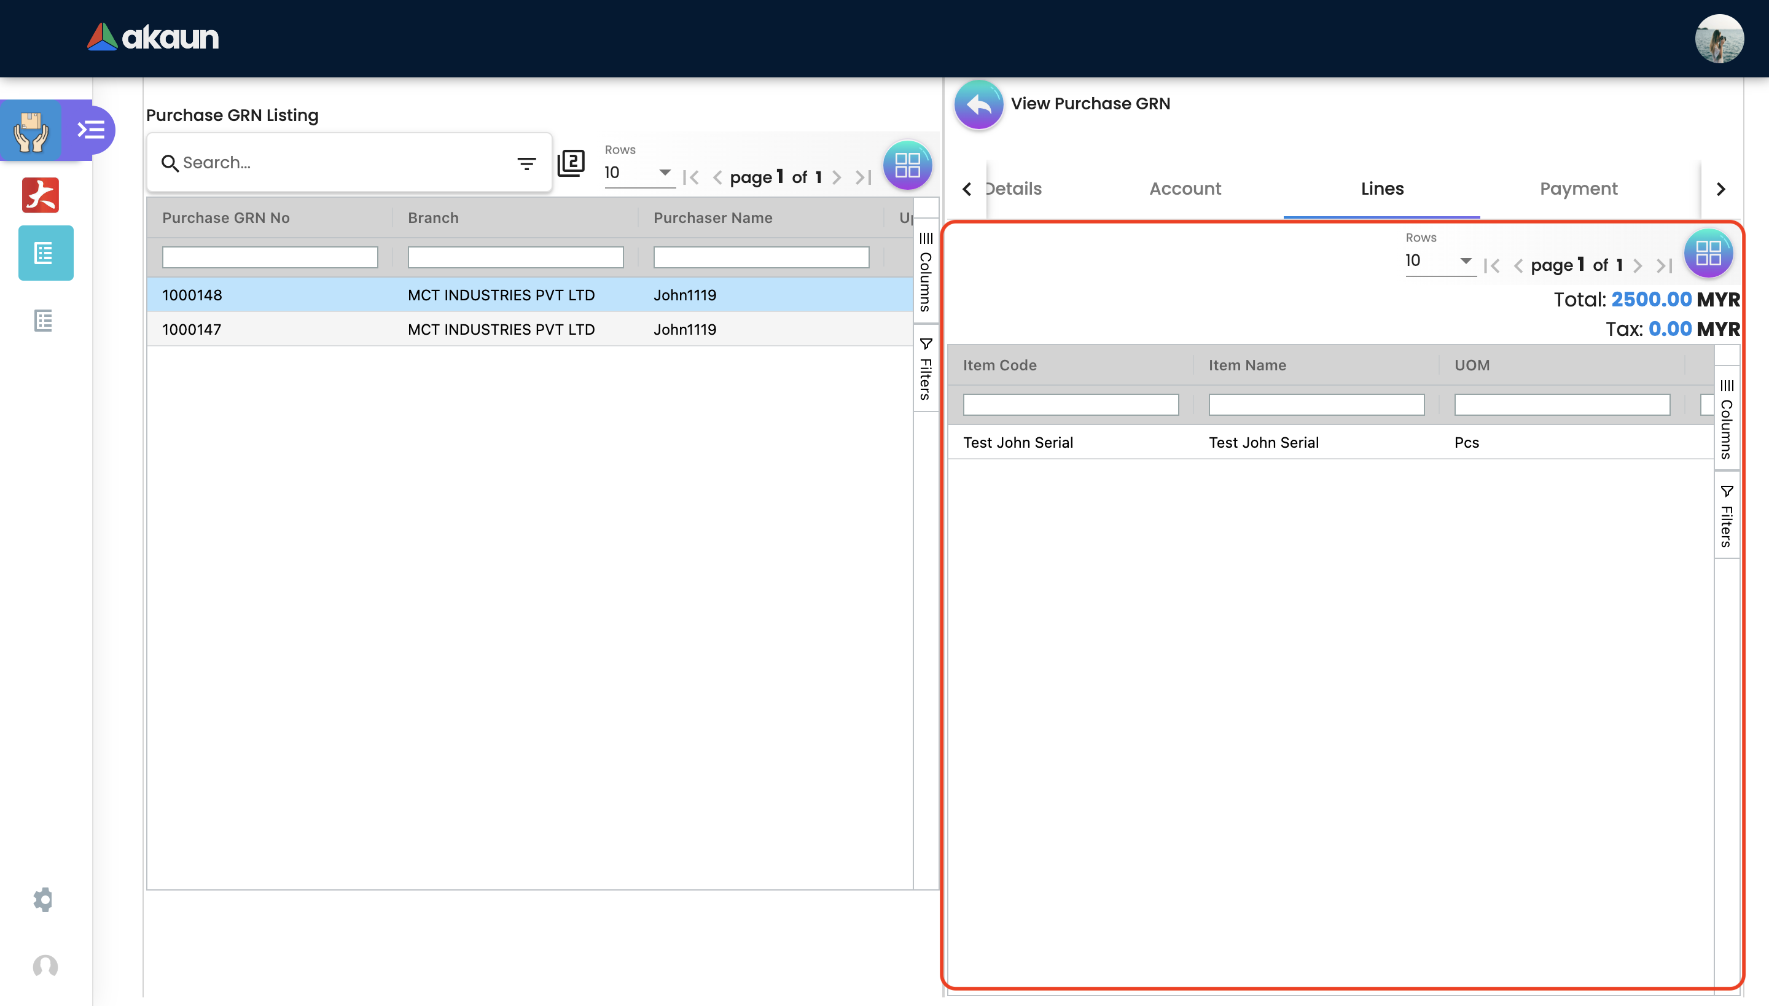Click the Item Code filter input field
Image resolution: width=1769 pixels, height=1006 pixels.
click(1071, 405)
